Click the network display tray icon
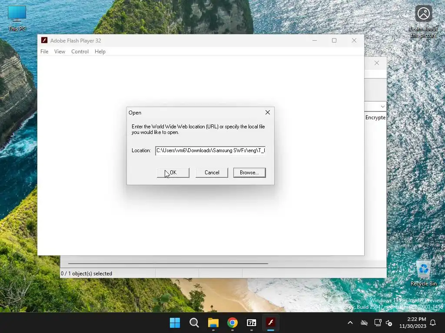The width and height of the screenshot is (445, 333). pos(378,323)
